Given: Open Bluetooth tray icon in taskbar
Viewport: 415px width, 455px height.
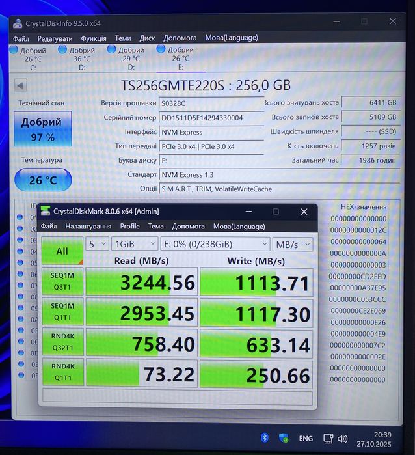Looking at the screenshot, I should [265, 438].
